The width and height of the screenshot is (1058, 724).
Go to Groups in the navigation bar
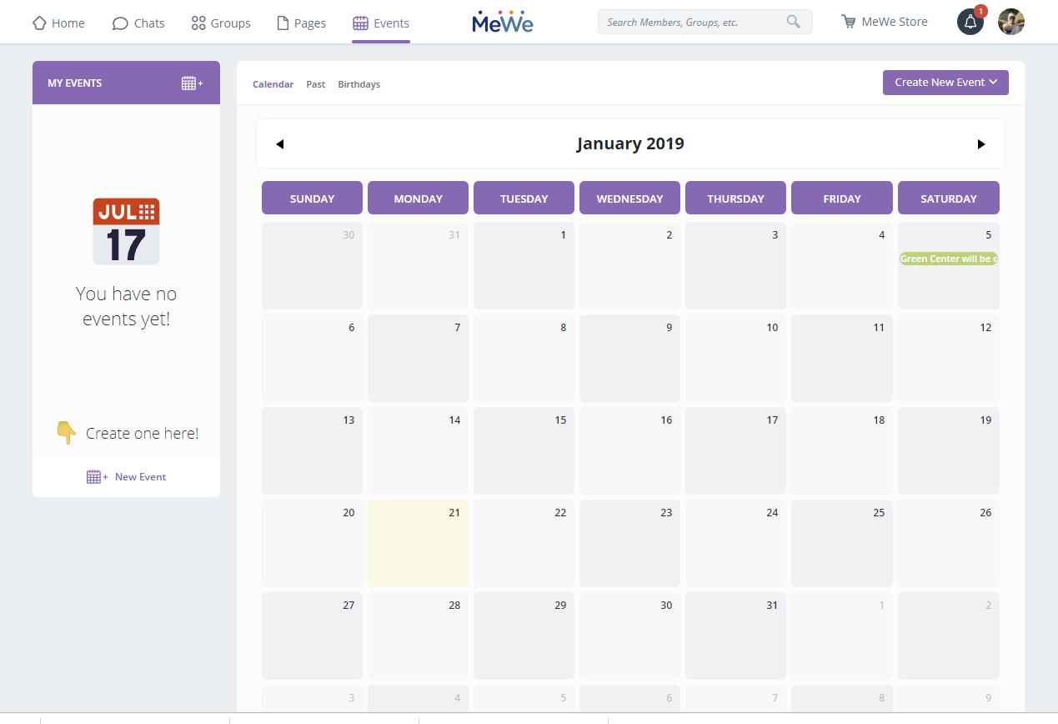(221, 23)
